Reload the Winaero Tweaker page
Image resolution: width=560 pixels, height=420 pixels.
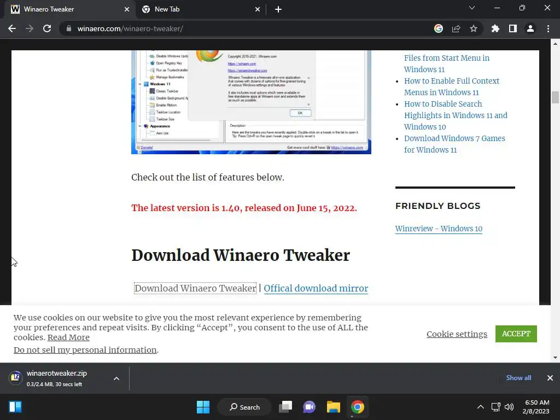point(47,28)
